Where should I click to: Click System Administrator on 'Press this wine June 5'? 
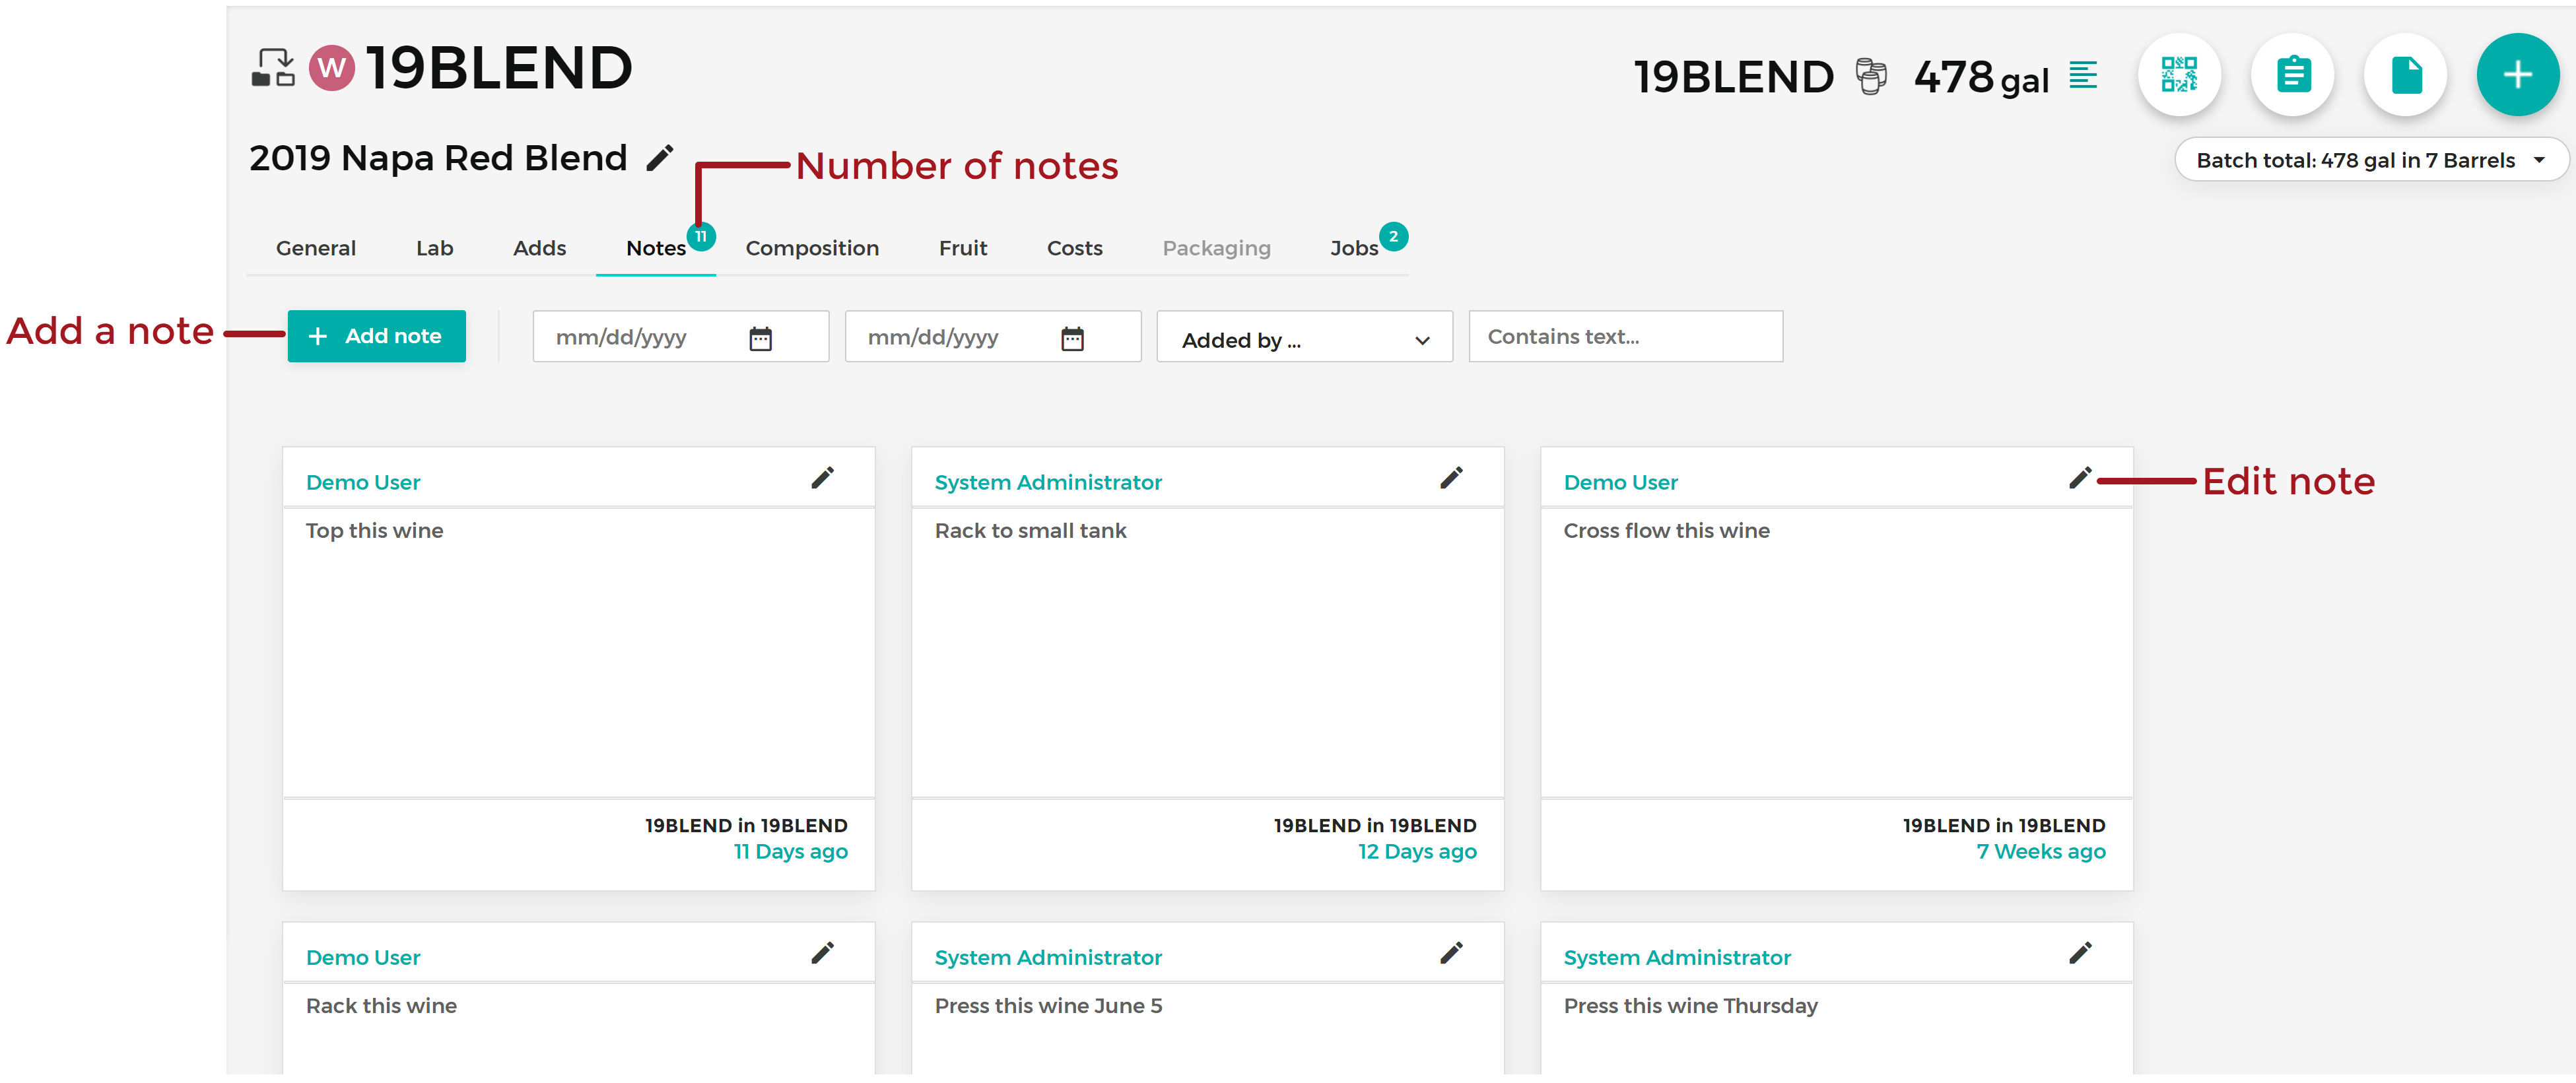click(1047, 957)
